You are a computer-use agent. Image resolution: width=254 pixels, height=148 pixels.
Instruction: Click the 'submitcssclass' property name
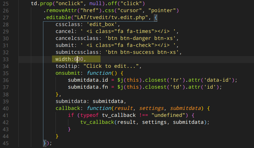77,52
